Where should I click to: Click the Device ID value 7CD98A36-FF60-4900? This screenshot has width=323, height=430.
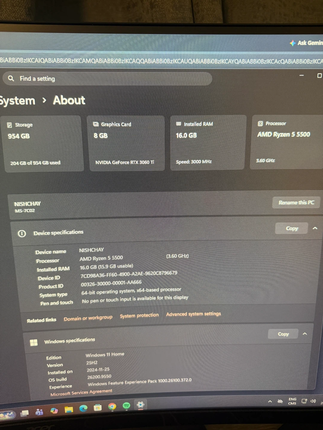point(129,274)
